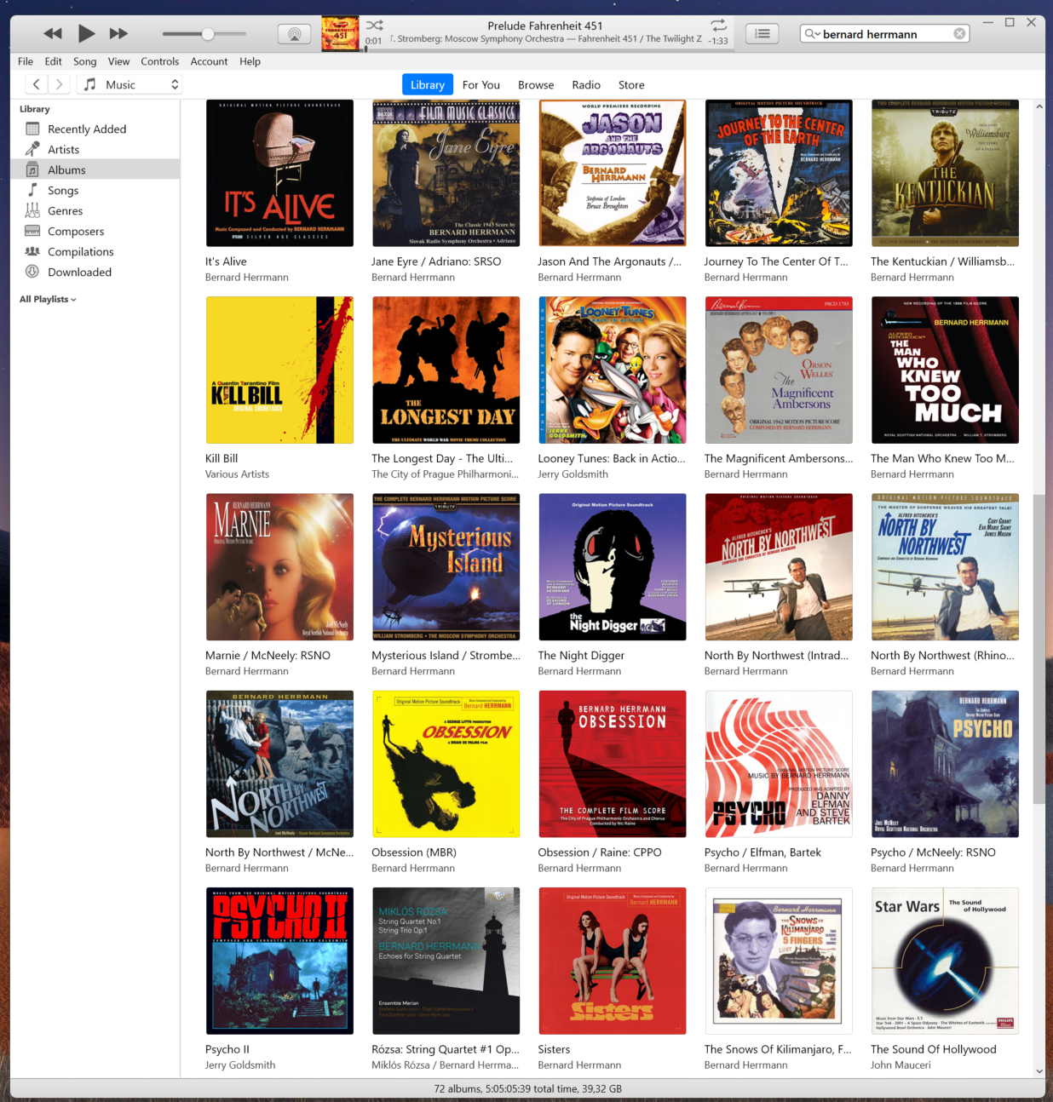Screen dimensions: 1053x1102
Task: Open the Kill Bill album cover
Action: point(279,370)
